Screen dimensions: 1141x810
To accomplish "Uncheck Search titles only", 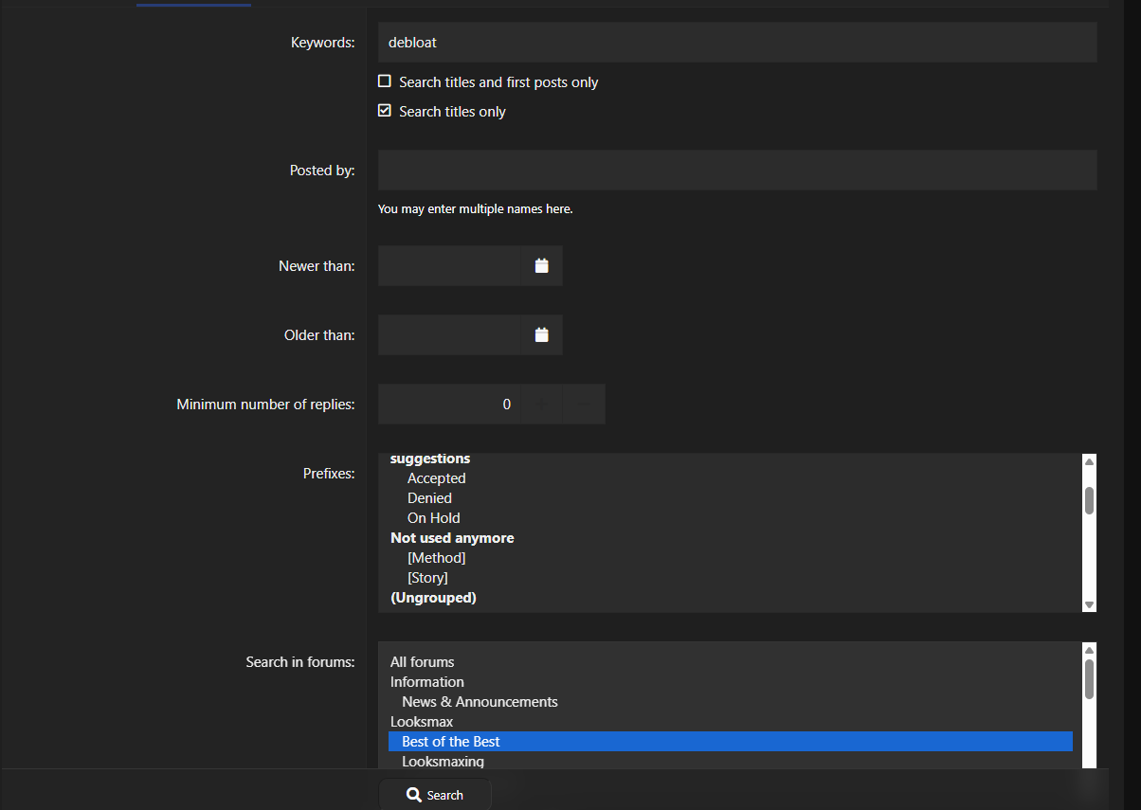I will (385, 111).
